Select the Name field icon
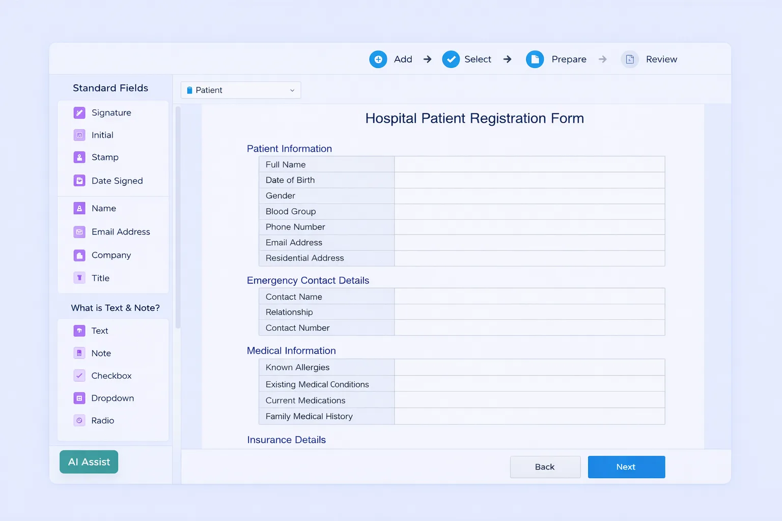The height and width of the screenshot is (521, 782). (79, 208)
